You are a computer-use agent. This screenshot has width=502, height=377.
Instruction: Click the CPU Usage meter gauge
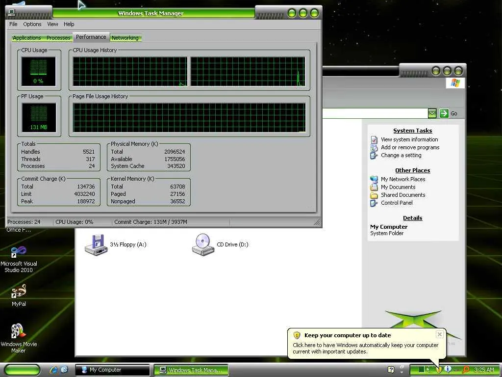click(x=38, y=71)
